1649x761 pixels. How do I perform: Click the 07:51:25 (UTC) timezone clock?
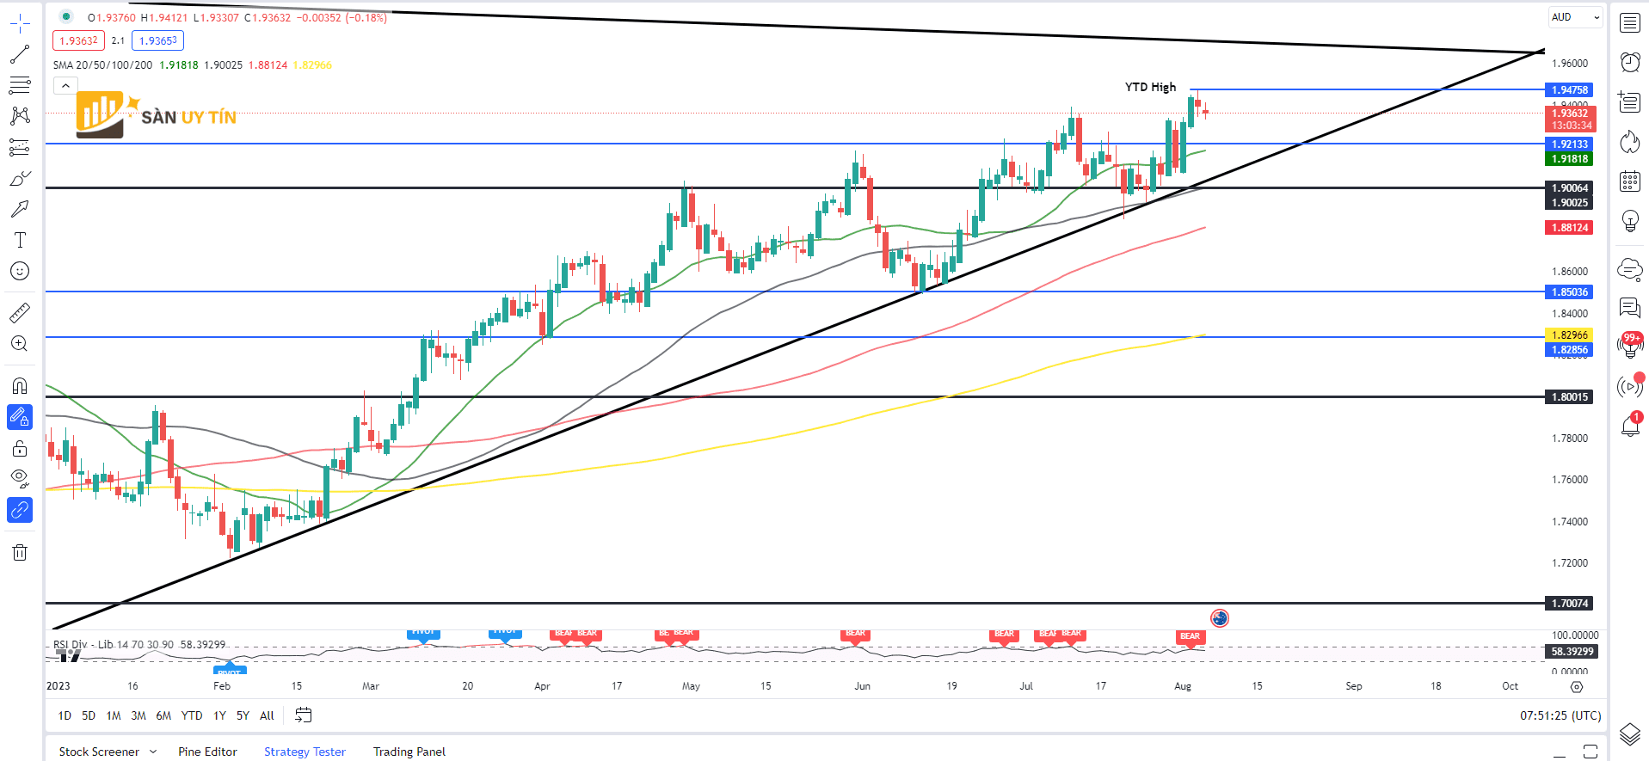(x=1560, y=715)
